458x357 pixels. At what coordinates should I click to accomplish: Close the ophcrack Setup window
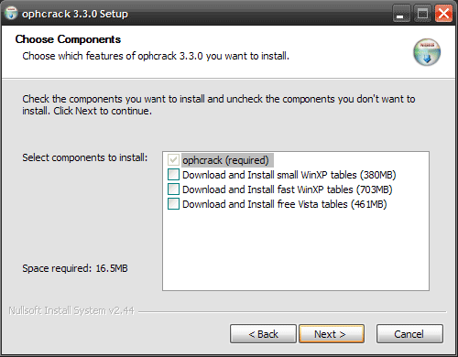click(443, 14)
